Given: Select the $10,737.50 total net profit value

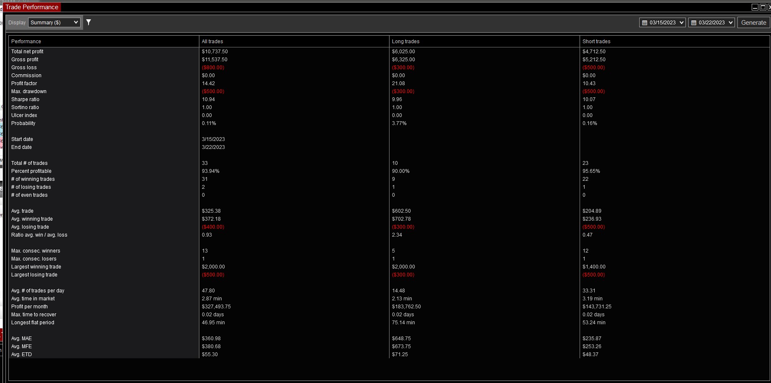Looking at the screenshot, I should 215,52.
